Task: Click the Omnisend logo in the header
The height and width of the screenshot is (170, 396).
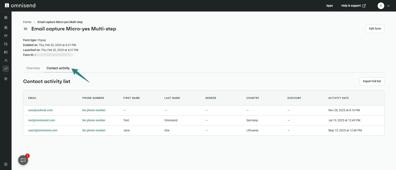Action: coord(20,5)
